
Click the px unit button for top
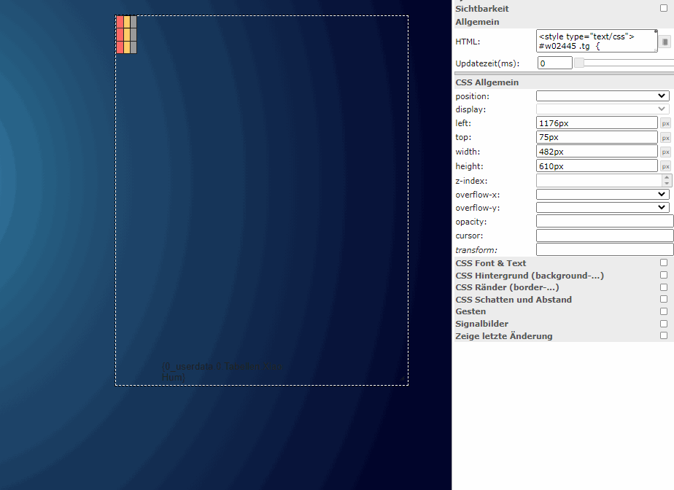click(x=665, y=137)
